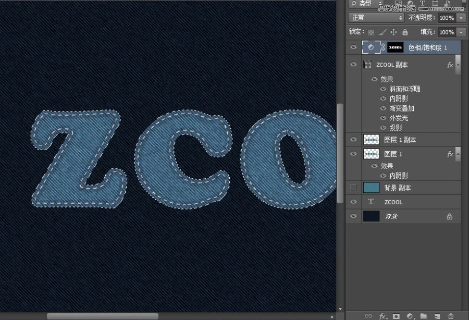Click the padlock on the 背景 layer

[449, 216]
